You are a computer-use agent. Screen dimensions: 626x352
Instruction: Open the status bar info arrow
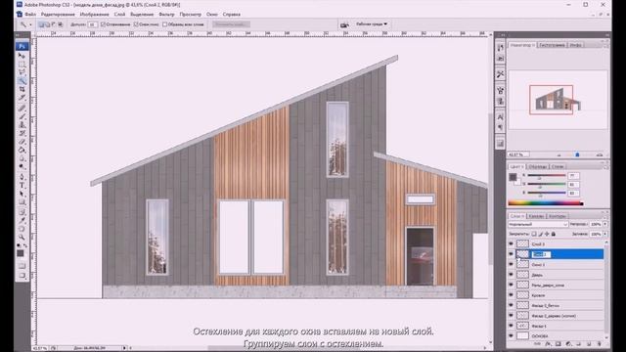pos(124,348)
